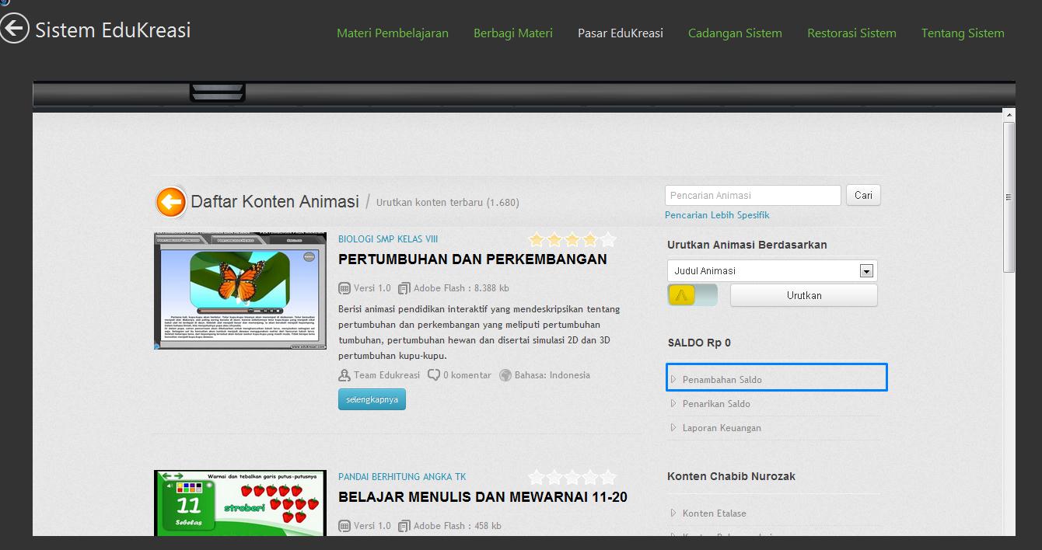Screen dimensions: 1042x550
Task: Click the Cari search button
Action: click(x=863, y=195)
